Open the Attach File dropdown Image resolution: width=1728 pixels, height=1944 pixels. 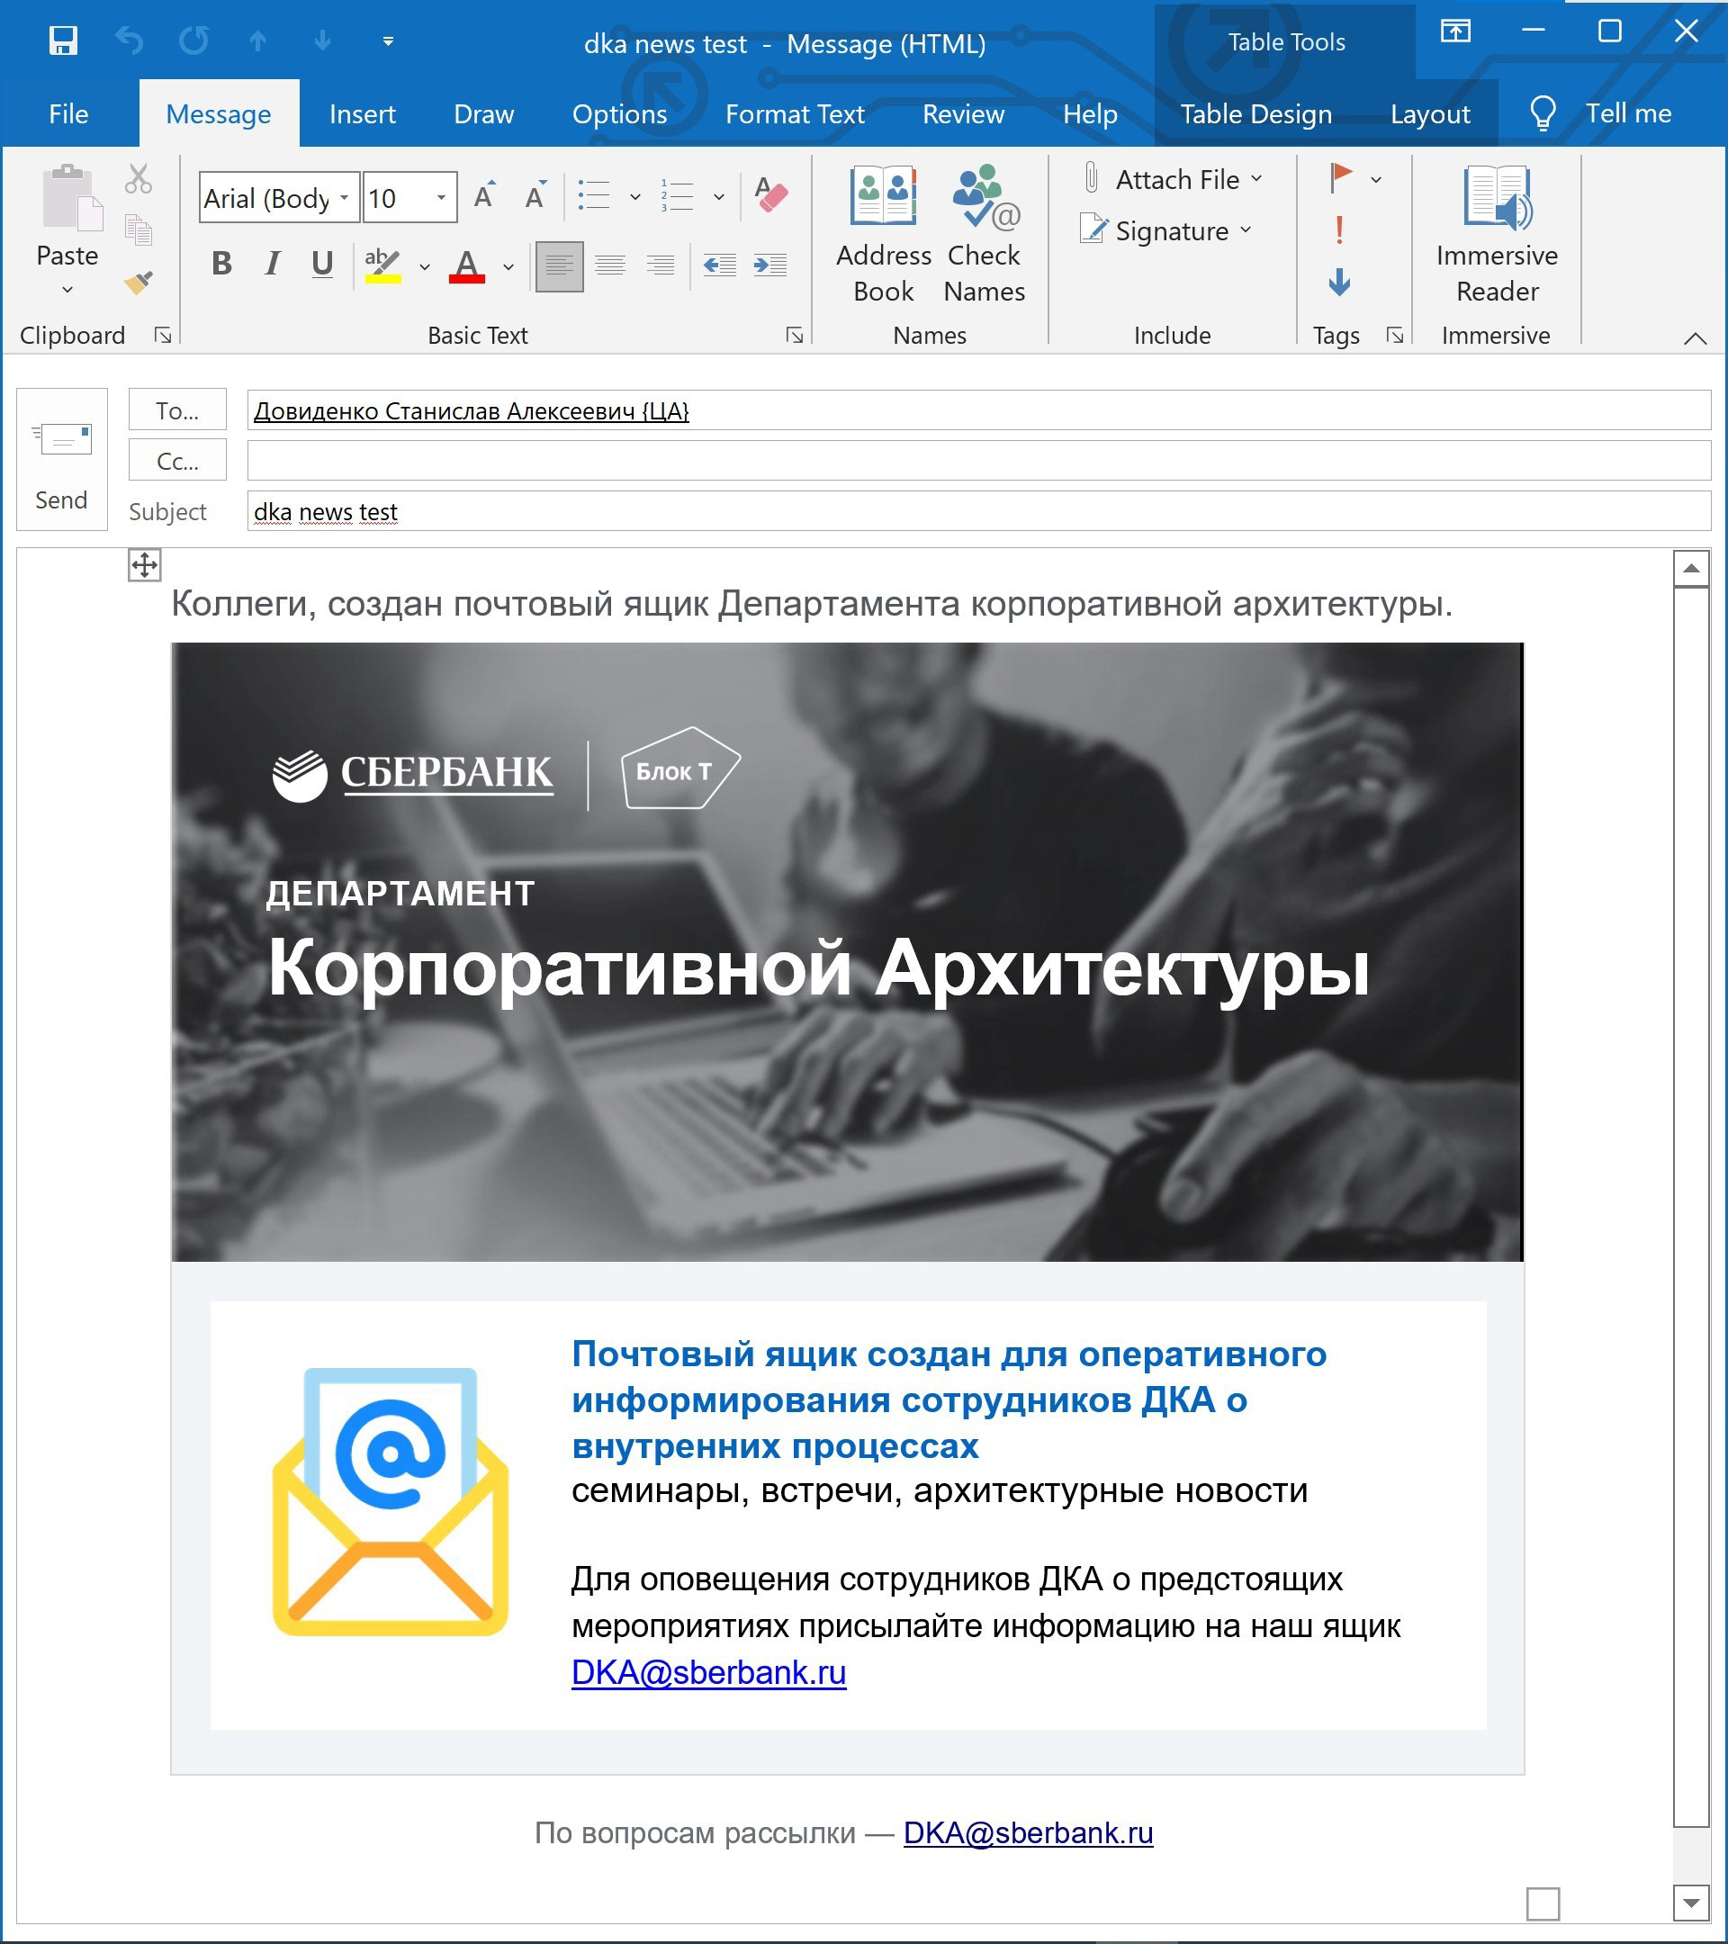click(1257, 179)
